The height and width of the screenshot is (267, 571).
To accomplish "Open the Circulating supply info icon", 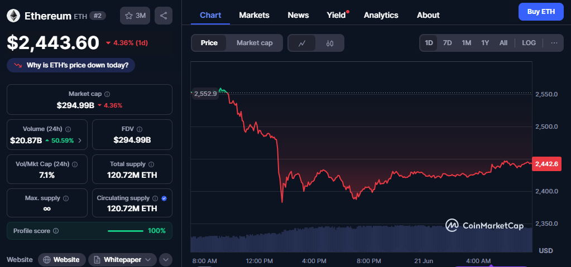I will (155, 198).
